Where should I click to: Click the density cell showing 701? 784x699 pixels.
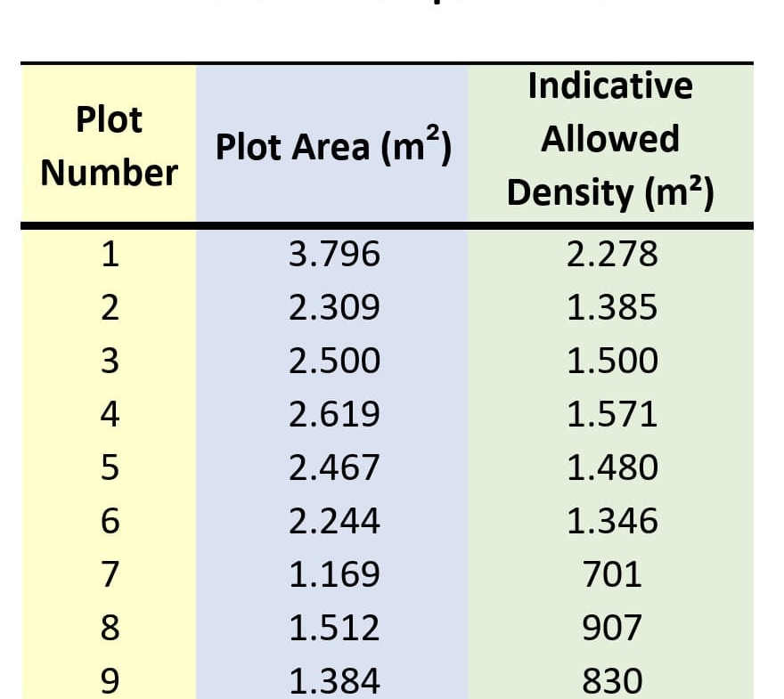pyautogui.click(x=612, y=575)
